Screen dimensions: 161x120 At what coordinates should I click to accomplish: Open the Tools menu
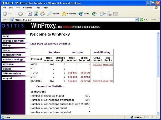click(38, 8)
